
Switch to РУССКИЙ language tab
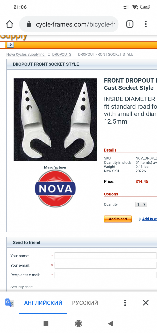pyautogui.click(x=85, y=303)
